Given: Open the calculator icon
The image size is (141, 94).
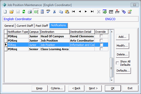Looking at the screenshot, I should [x=42, y=12].
